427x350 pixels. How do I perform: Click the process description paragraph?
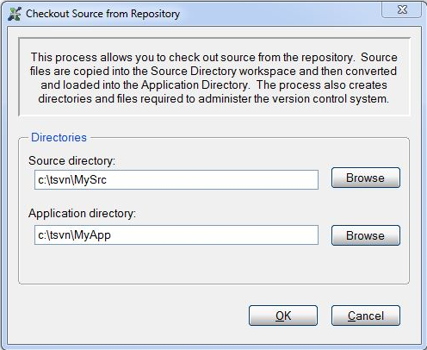pyautogui.click(x=213, y=78)
